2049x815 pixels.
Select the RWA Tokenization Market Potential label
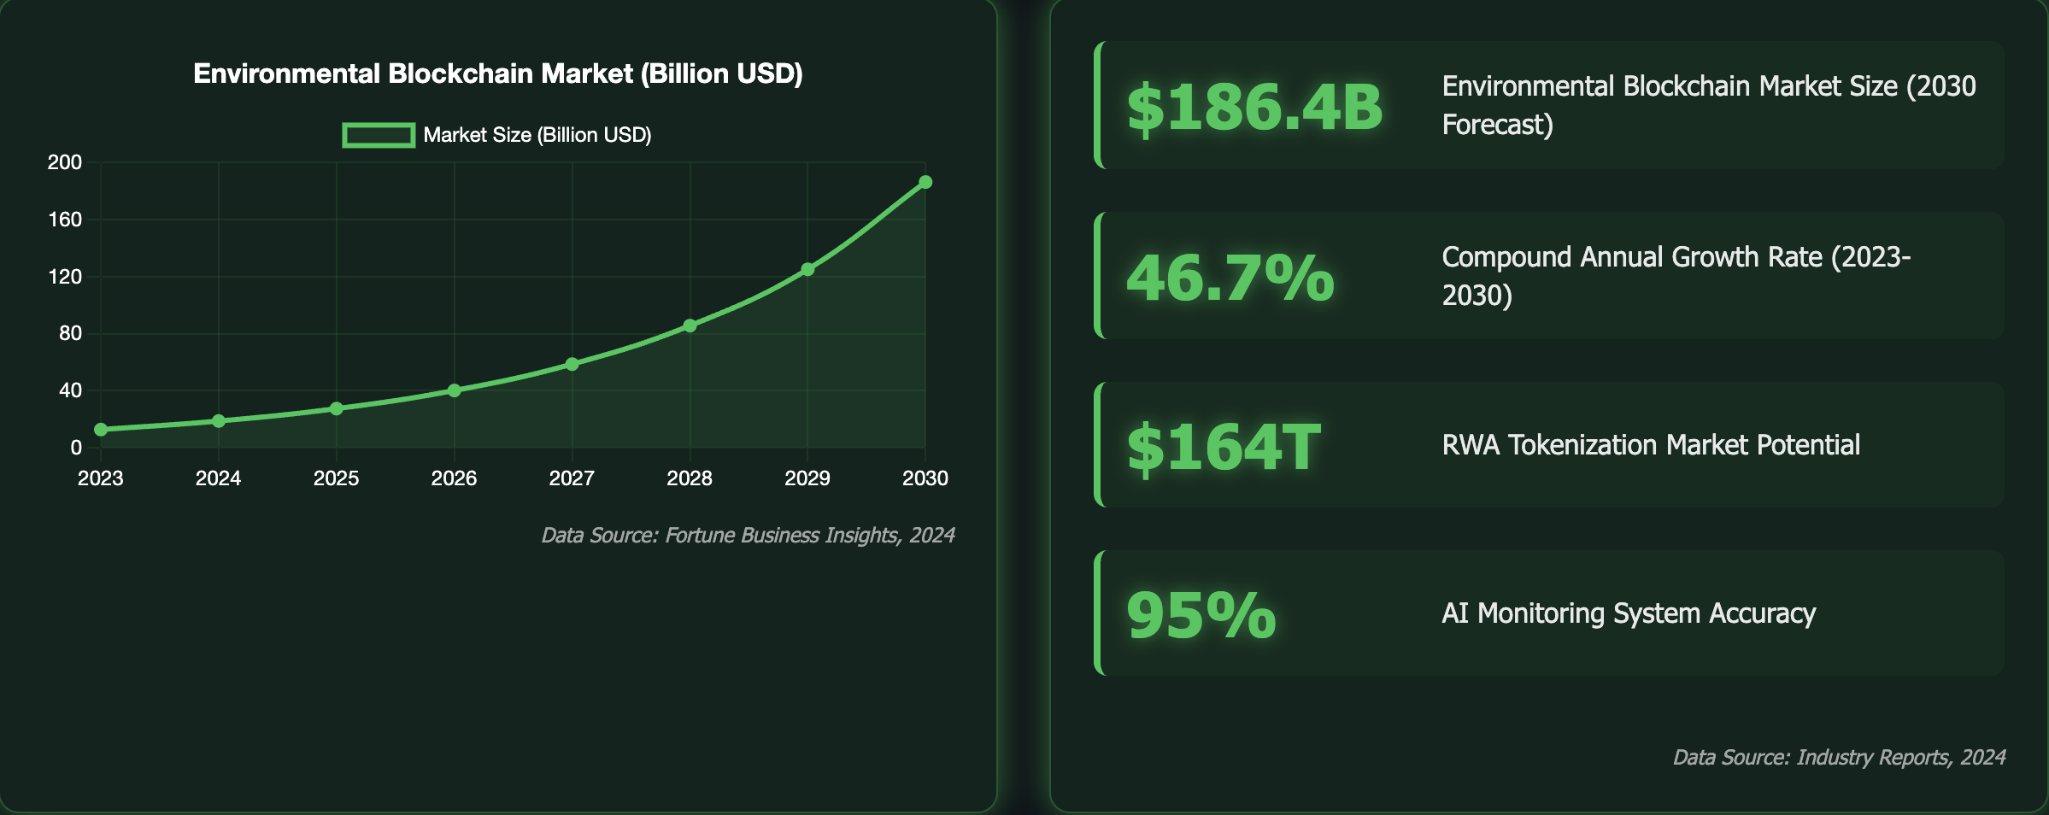click(x=1651, y=445)
